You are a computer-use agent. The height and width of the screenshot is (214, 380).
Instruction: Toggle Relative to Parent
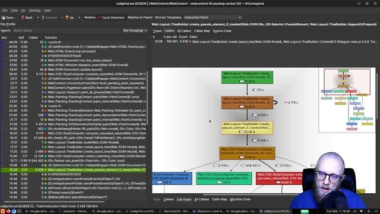coord(140,17)
